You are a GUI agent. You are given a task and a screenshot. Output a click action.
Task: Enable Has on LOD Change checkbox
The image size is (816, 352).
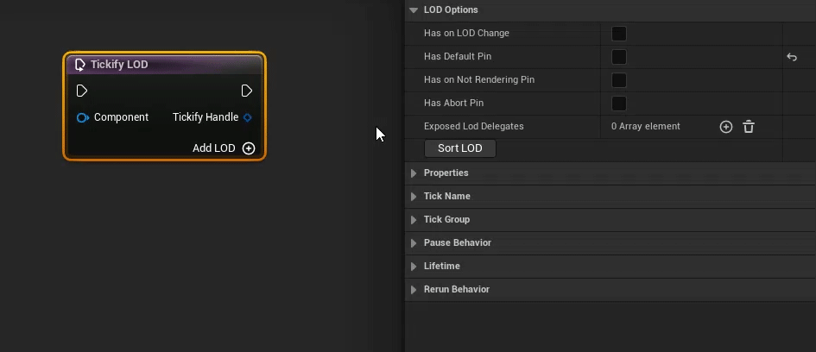click(618, 34)
